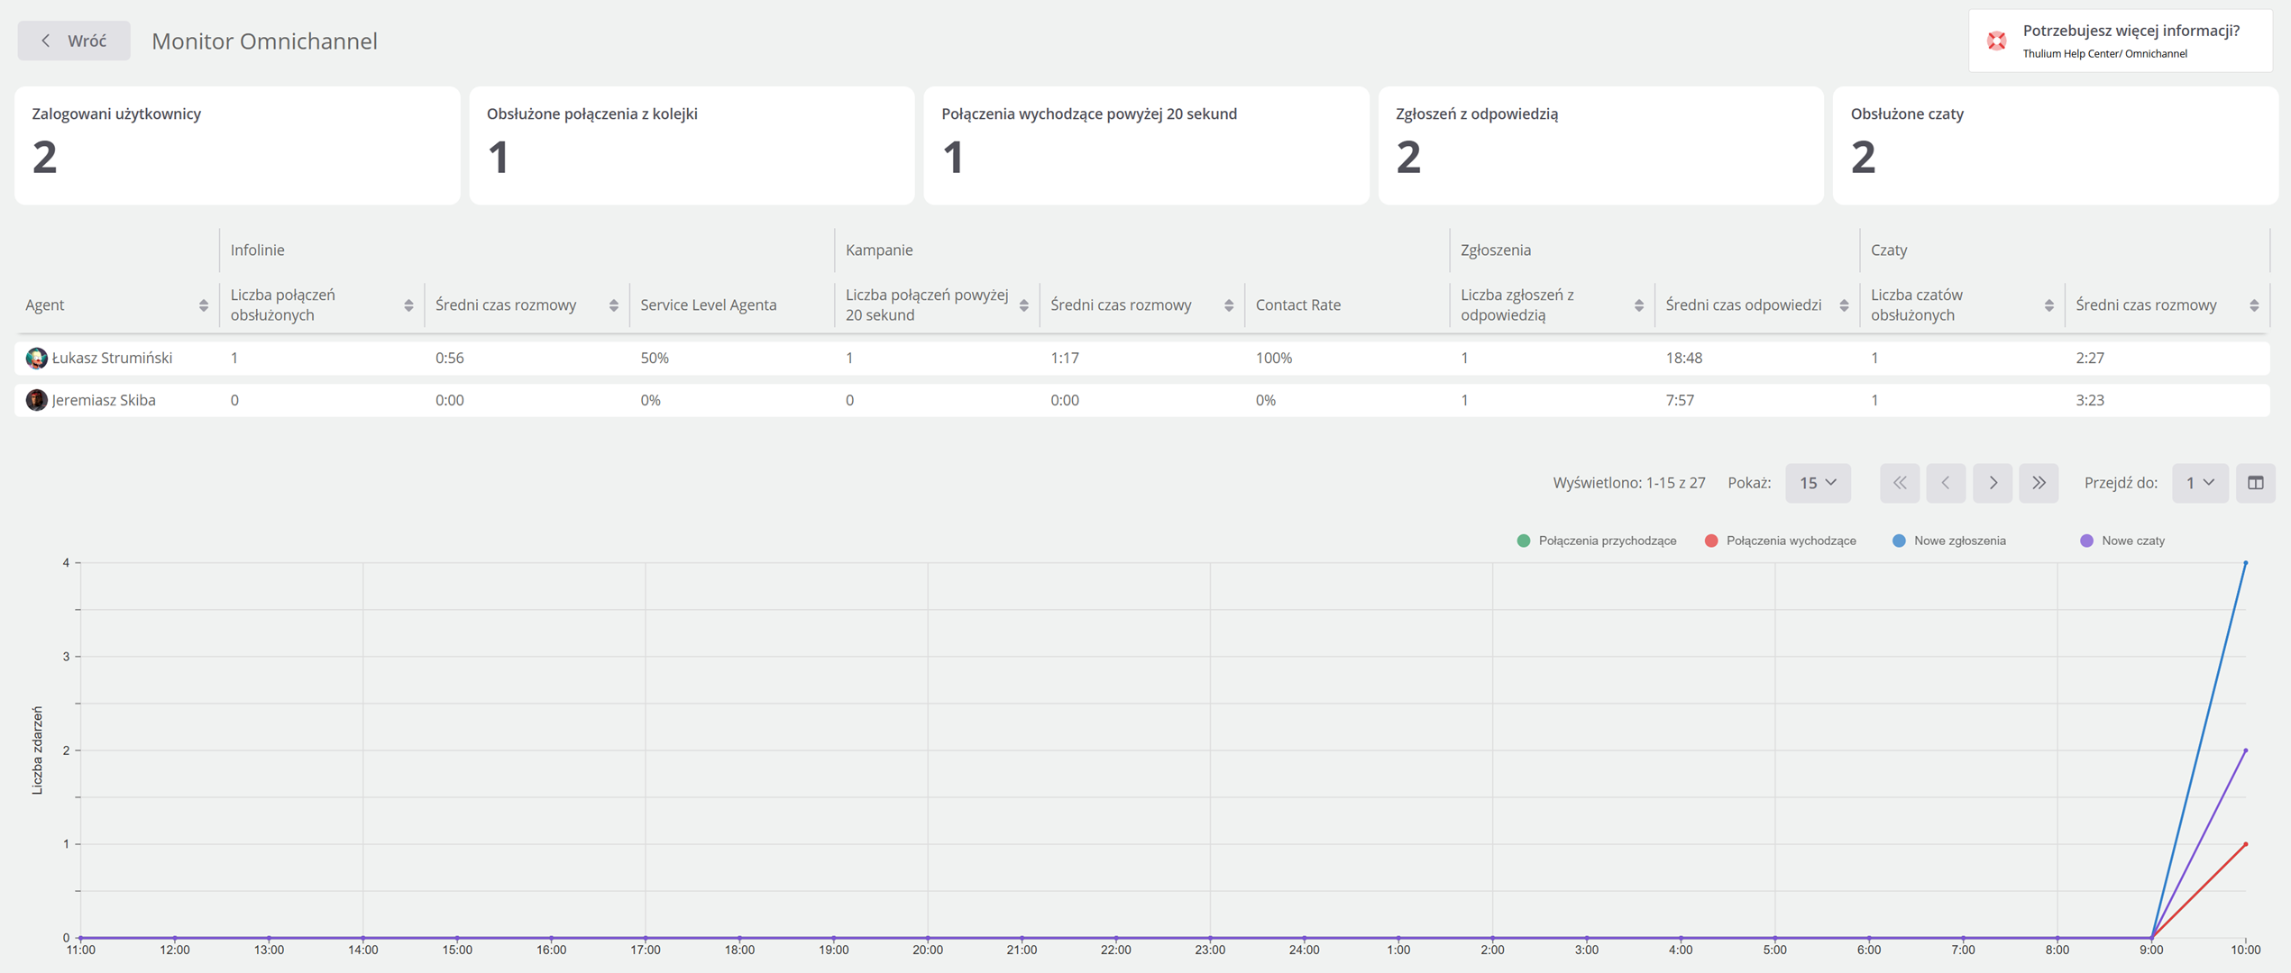Open the column layout settings icon

pos(2255,483)
